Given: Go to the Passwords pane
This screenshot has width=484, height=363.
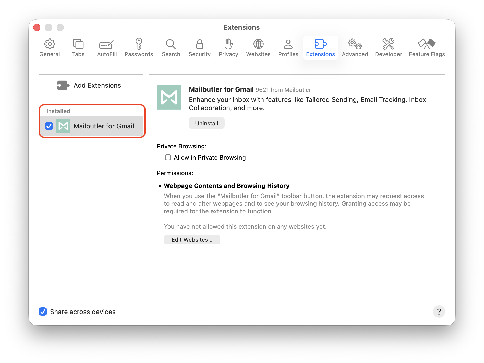Looking at the screenshot, I should [x=139, y=48].
